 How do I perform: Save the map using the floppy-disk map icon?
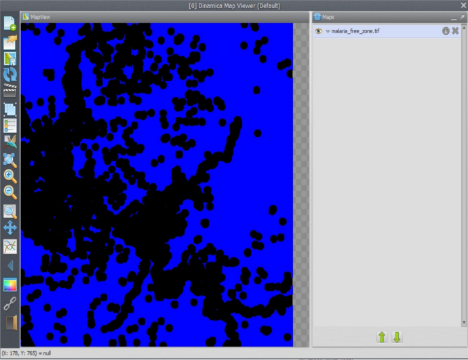tap(10, 58)
